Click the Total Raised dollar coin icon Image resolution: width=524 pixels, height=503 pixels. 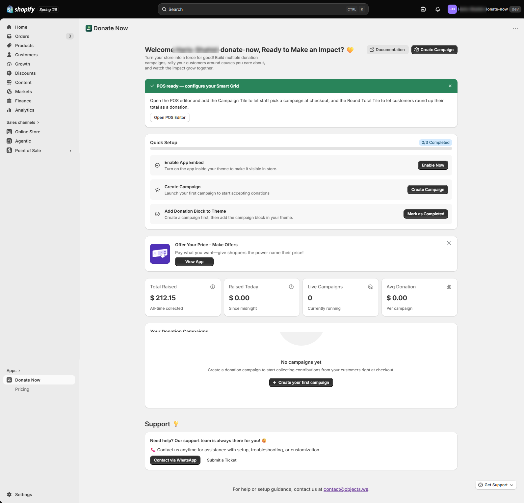click(213, 287)
